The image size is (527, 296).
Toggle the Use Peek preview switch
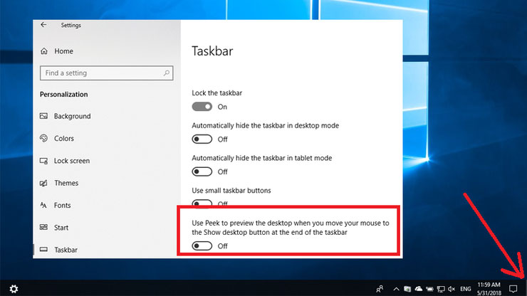pos(202,246)
